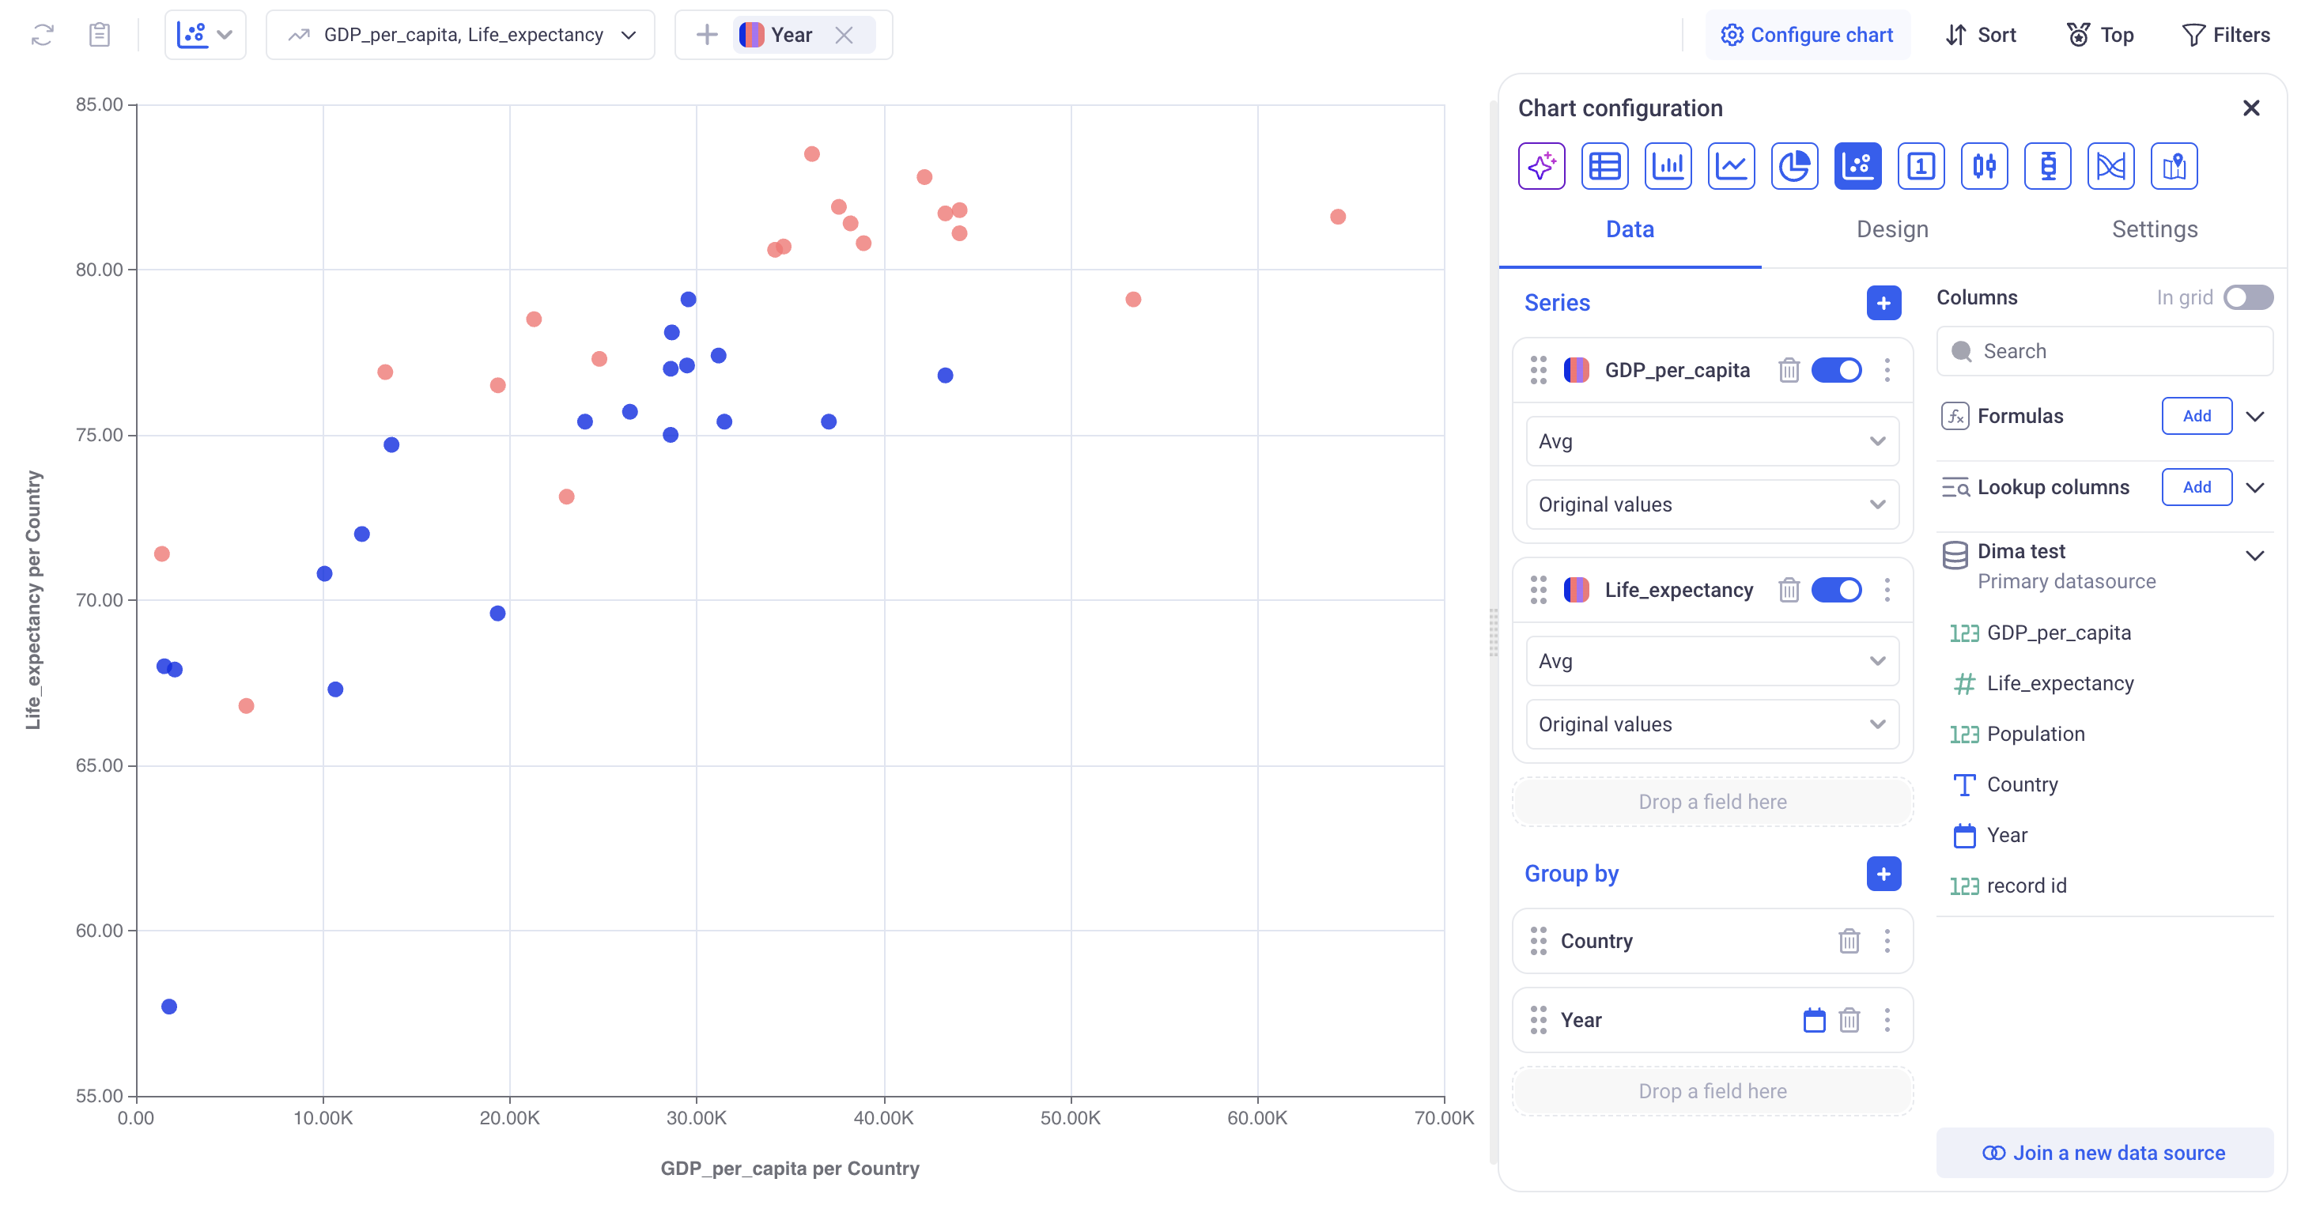This screenshot has width=2301, height=1205.
Task: Select the pie chart type icon
Action: coord(1793,166)
